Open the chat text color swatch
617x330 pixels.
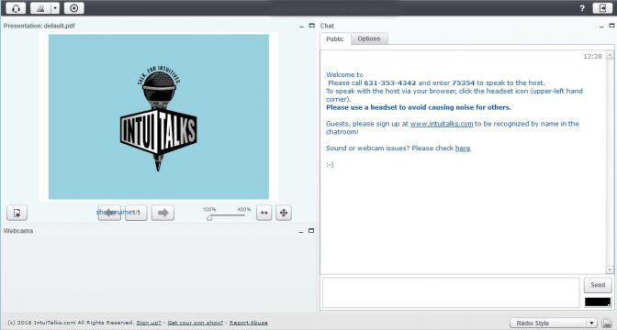coord(598,302)
